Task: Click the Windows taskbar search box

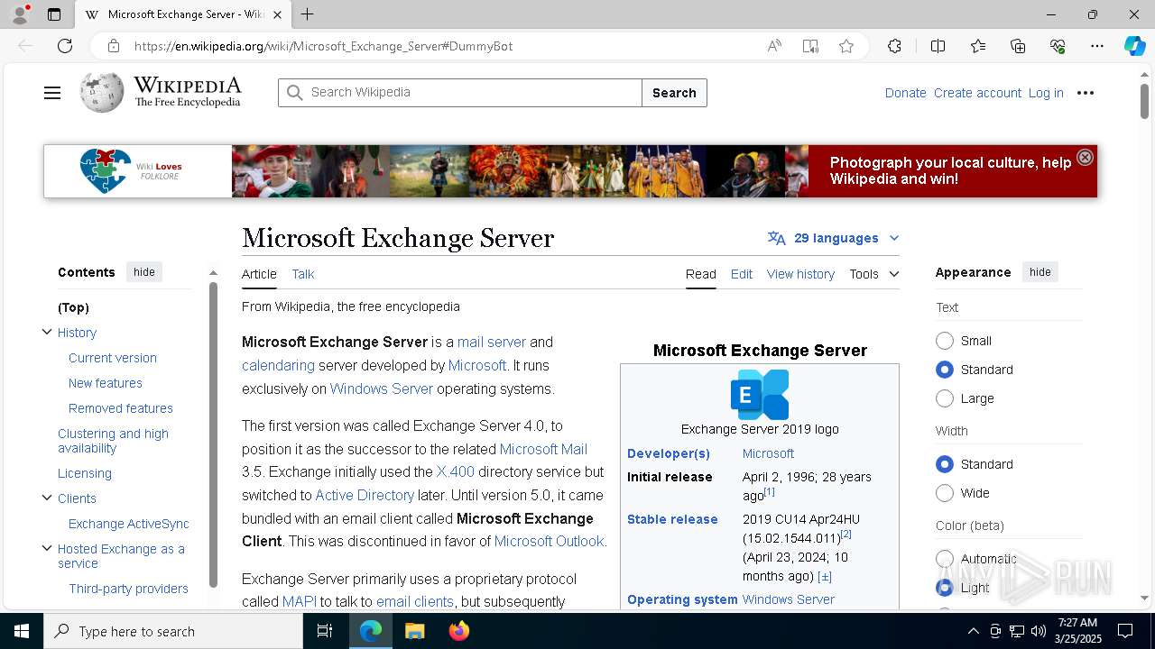Action: pos(173,631)
